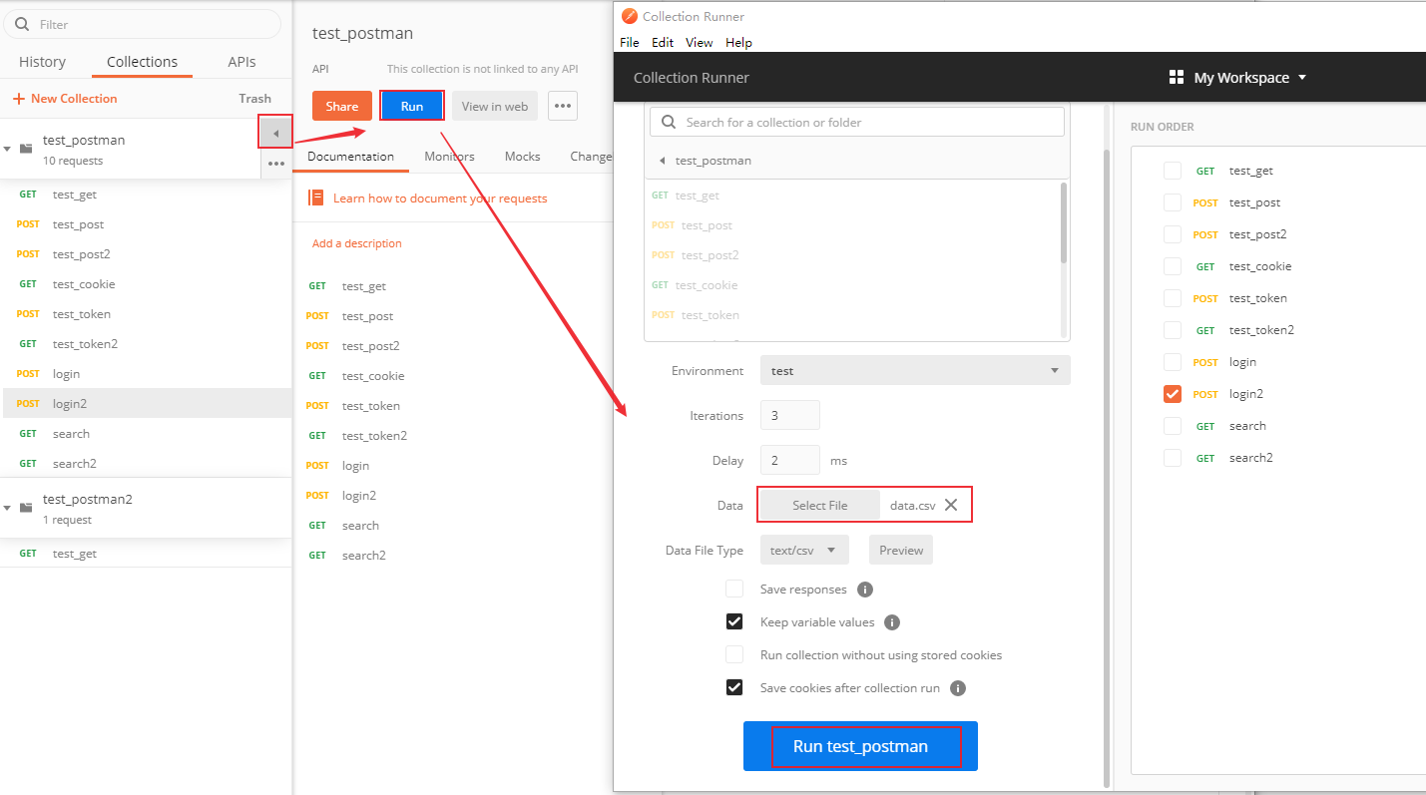Screen dimensions: 1426x795
Task: Click the Select File button
Action: pyautogui.click(x=820, y=506)
